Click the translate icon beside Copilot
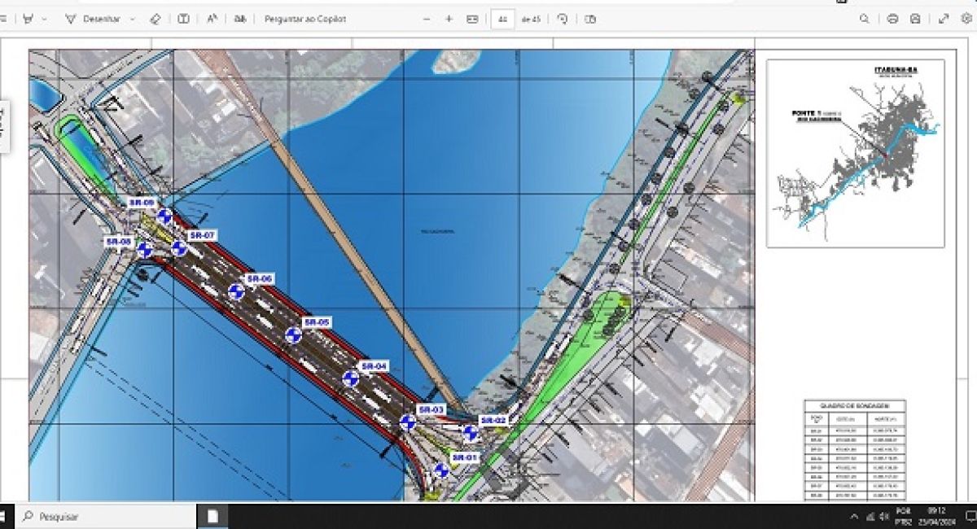This screenshot has width=977, height=529. (239, 19)
